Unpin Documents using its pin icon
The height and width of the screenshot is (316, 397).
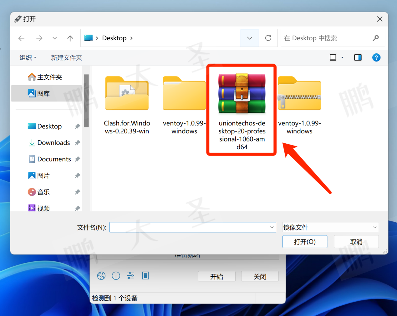pos(77,159)
